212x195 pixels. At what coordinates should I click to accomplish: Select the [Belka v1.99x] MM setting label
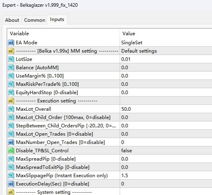pyautogui.click(x=67, y=51)
